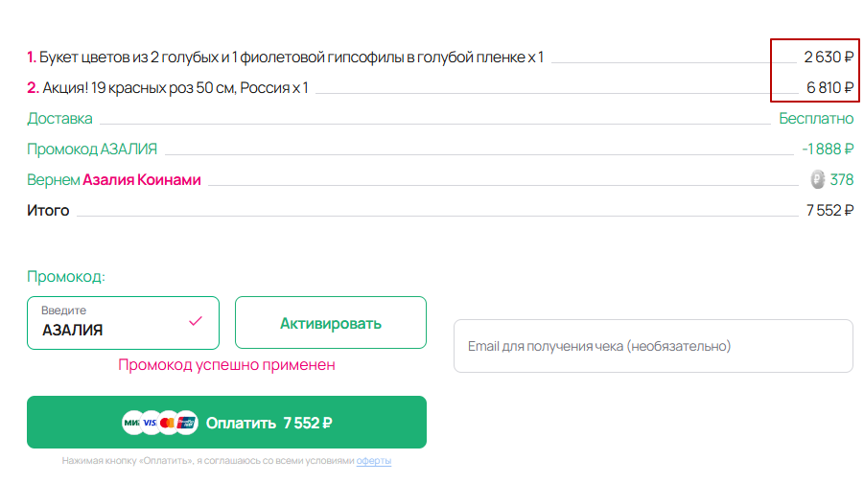Click the Visa logo on pay button
Image resolution: width=864 pixels, height=483 pixels.
pyautogui.click(x=150, y=423)
